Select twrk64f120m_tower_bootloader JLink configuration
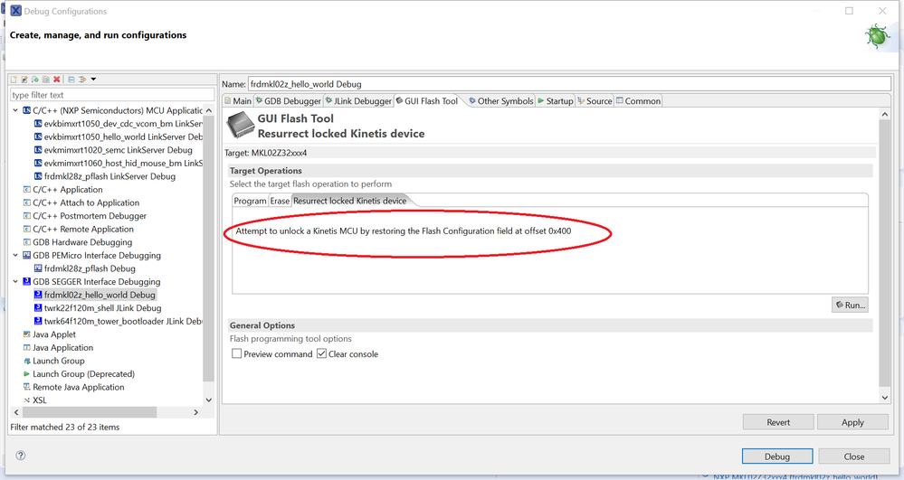This screenshot has height=480, width=904. pos(119,322)
